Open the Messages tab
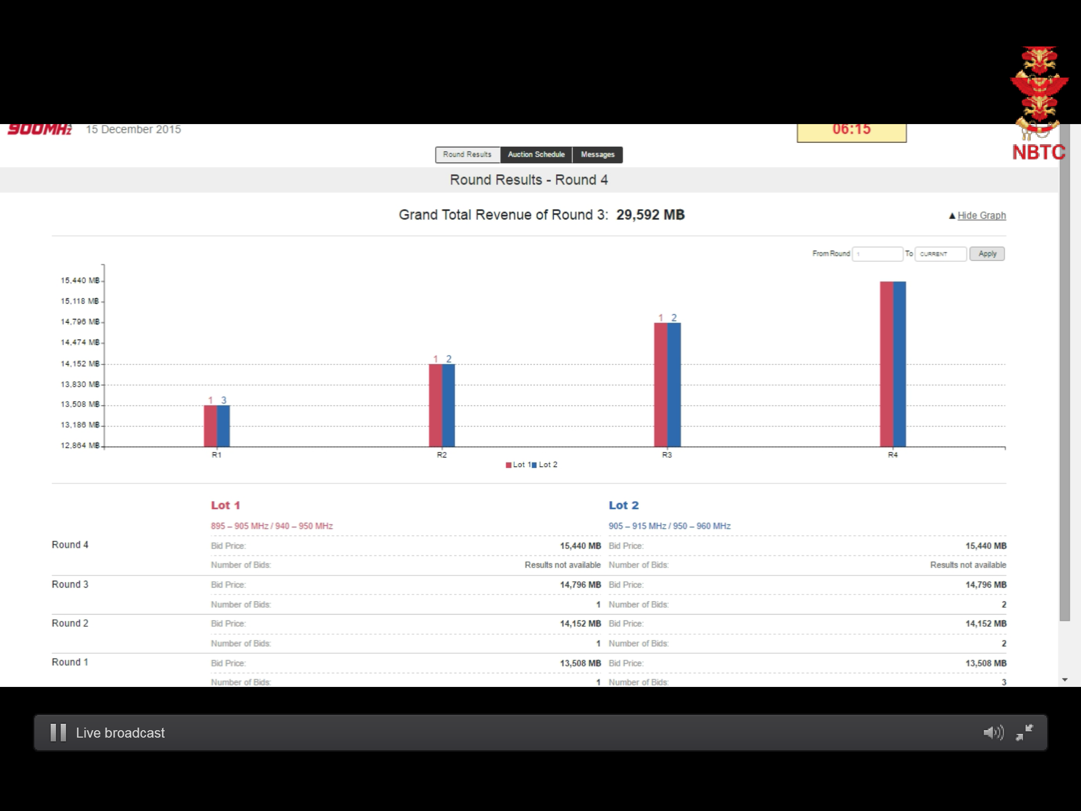The height and width of the screenshot is (811, 1081). click(598, 155)
